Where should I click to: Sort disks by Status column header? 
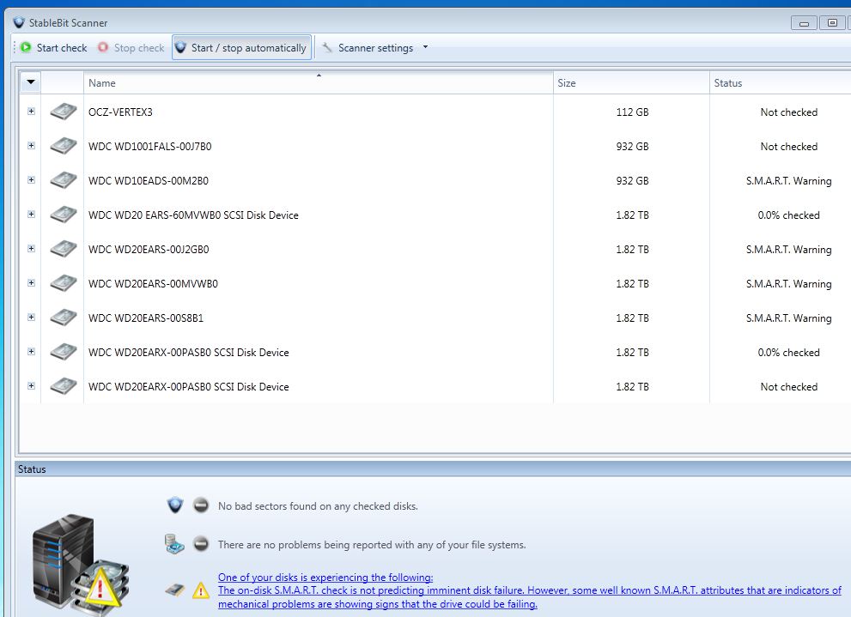coord(780,83)
